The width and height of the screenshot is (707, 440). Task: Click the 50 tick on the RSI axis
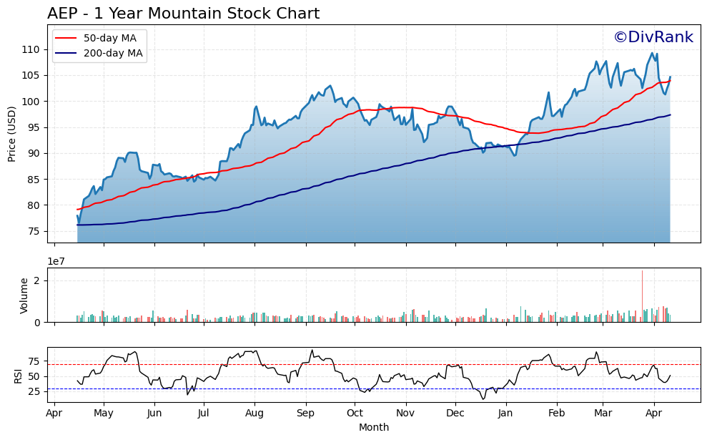click(x=34, y=376)
